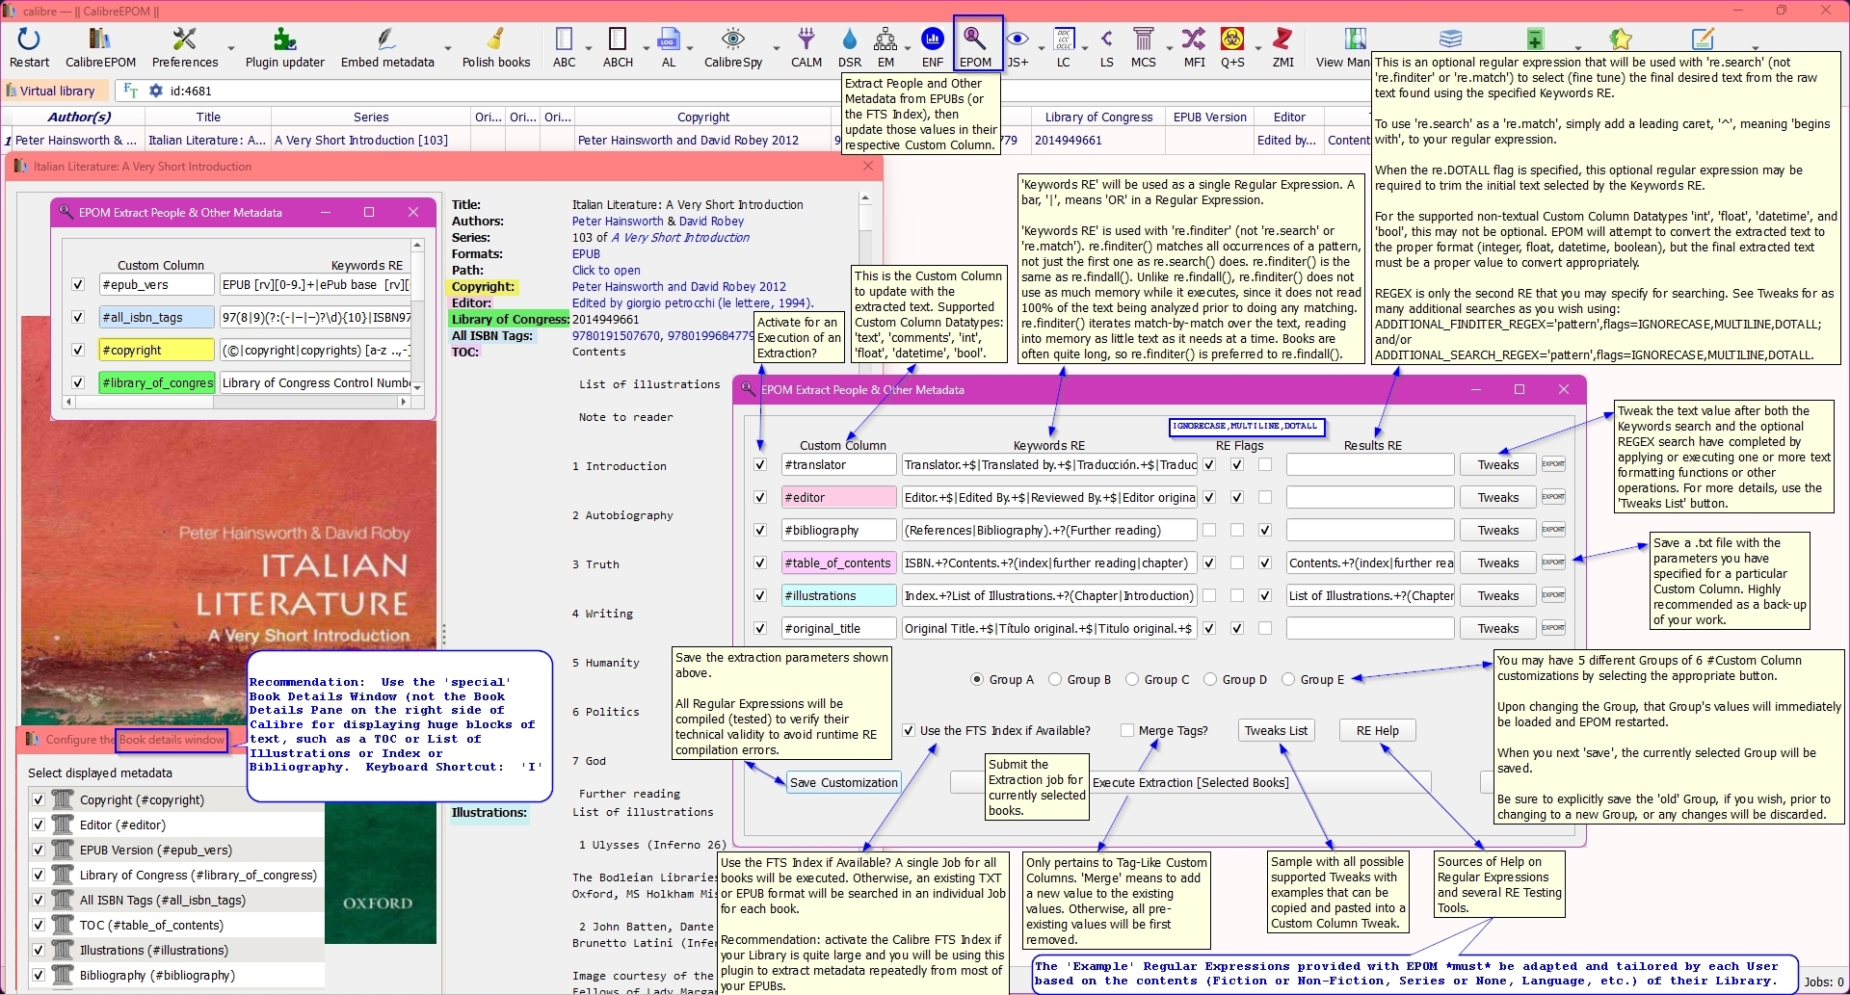Viewport: 1850px width, 995px height.
Task: Open the AL log icon
Action: point(668,39)
